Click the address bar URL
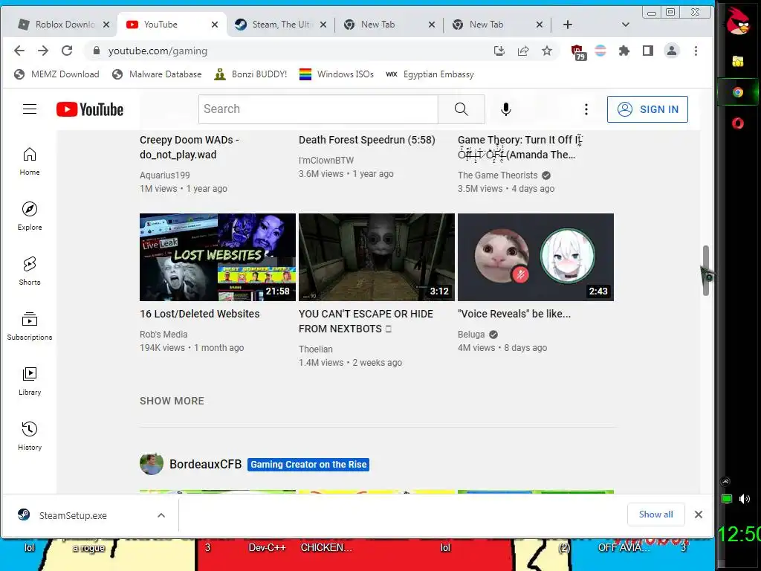This screenshot has width=761, height=571. [158, 51]
